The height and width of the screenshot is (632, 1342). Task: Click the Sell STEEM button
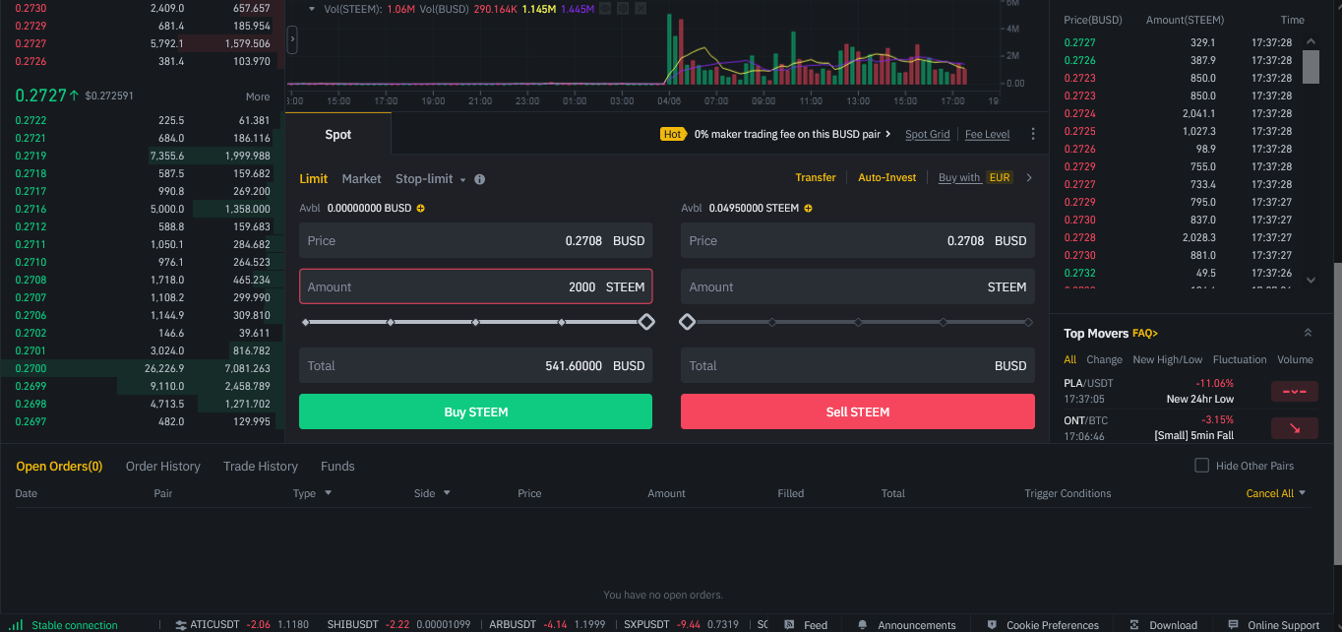(858, 411)
